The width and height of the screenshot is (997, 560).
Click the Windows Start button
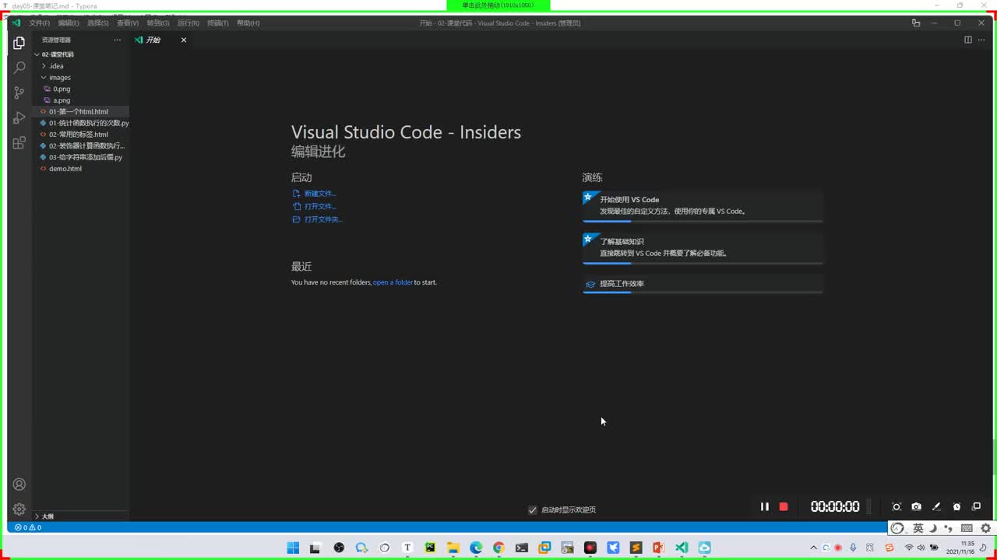tap(293, 548)
